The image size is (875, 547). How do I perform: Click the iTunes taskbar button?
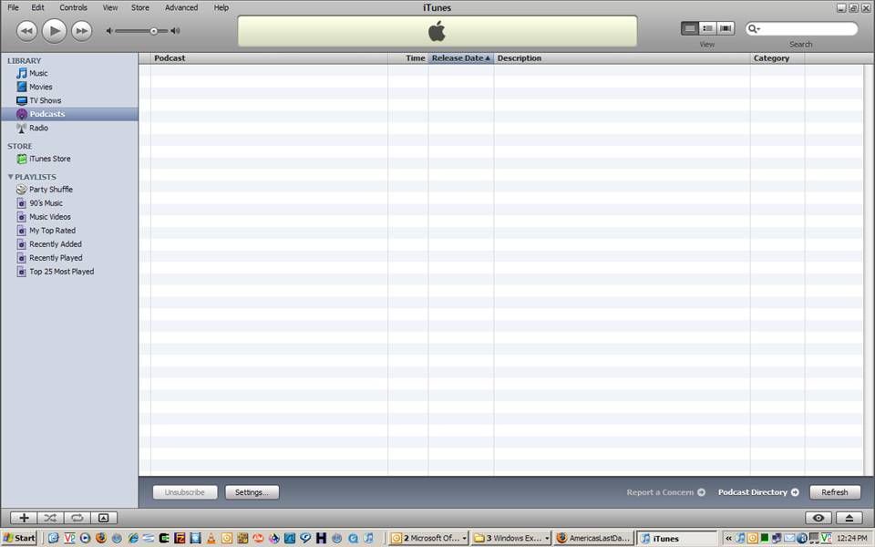676,538
